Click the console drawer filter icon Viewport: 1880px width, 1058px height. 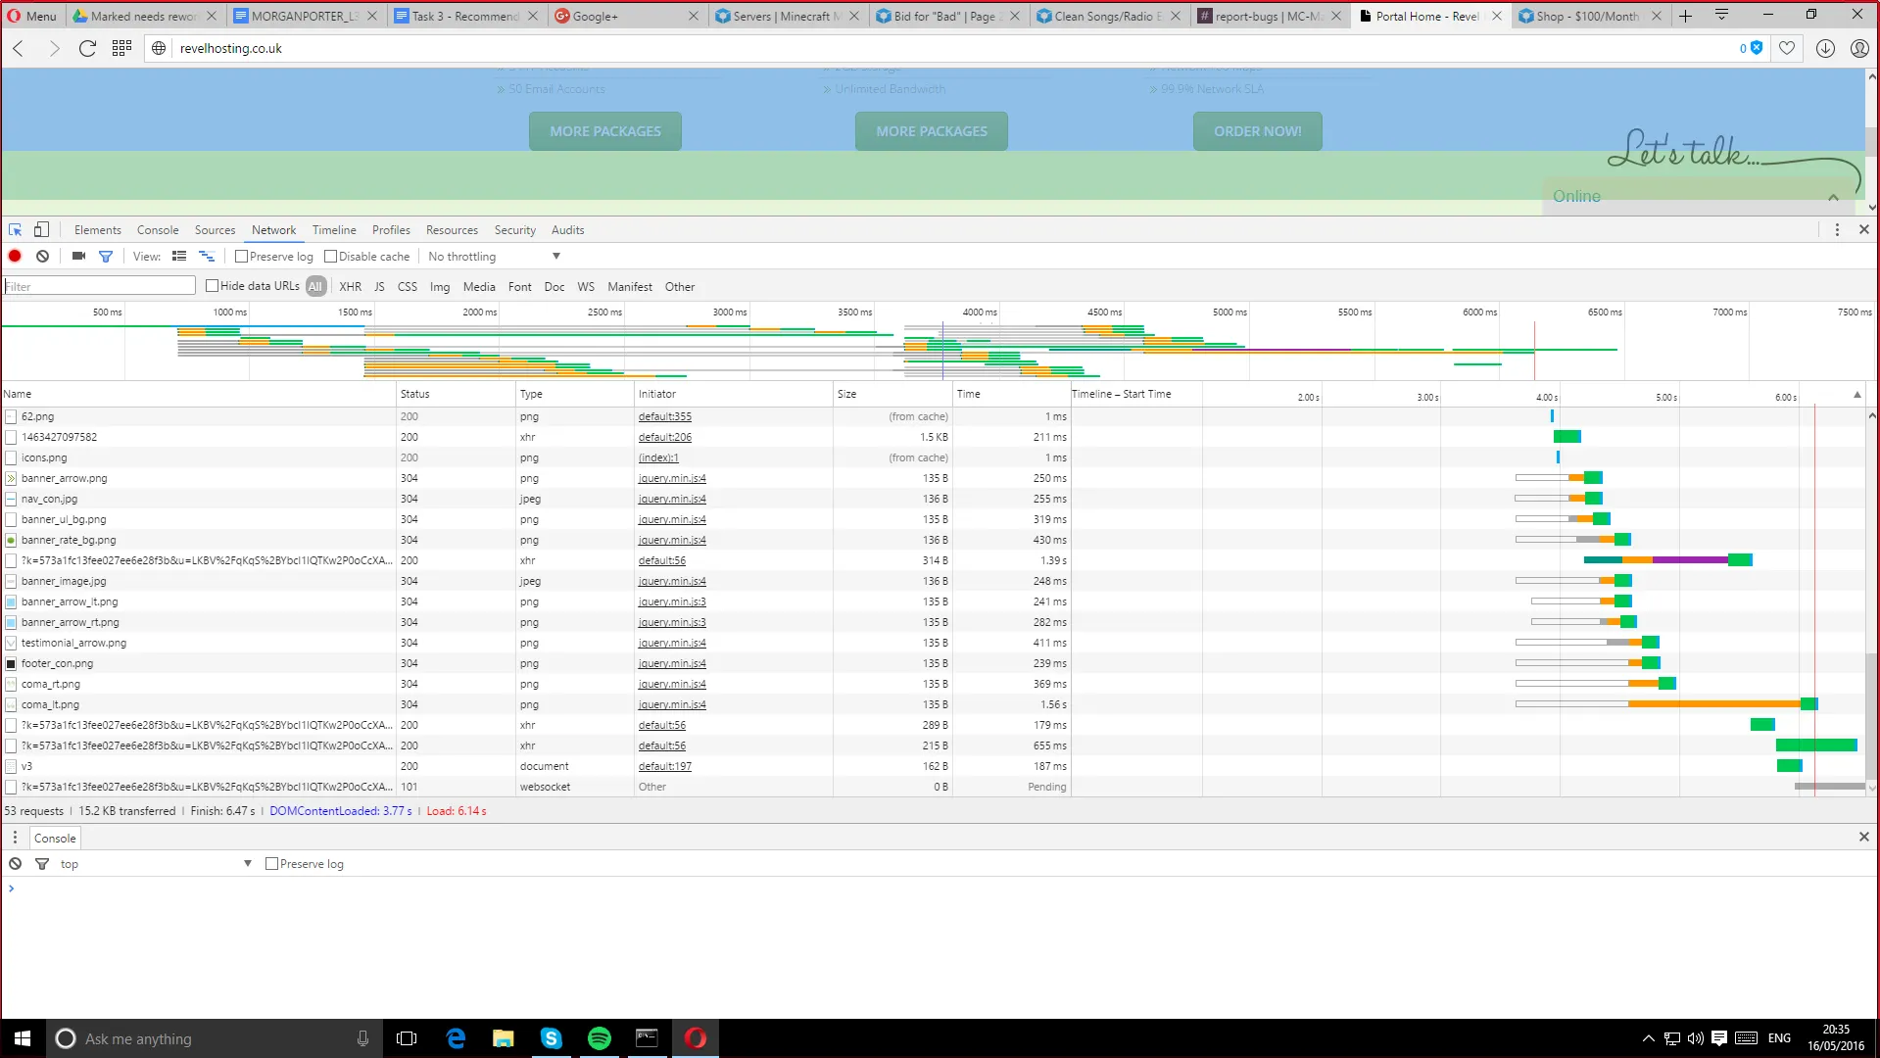pos(42,863)
